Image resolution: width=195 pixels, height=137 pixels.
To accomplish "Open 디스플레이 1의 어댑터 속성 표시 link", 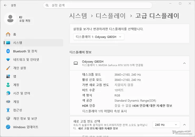I will pyautogui.click(x=104, y=111).
